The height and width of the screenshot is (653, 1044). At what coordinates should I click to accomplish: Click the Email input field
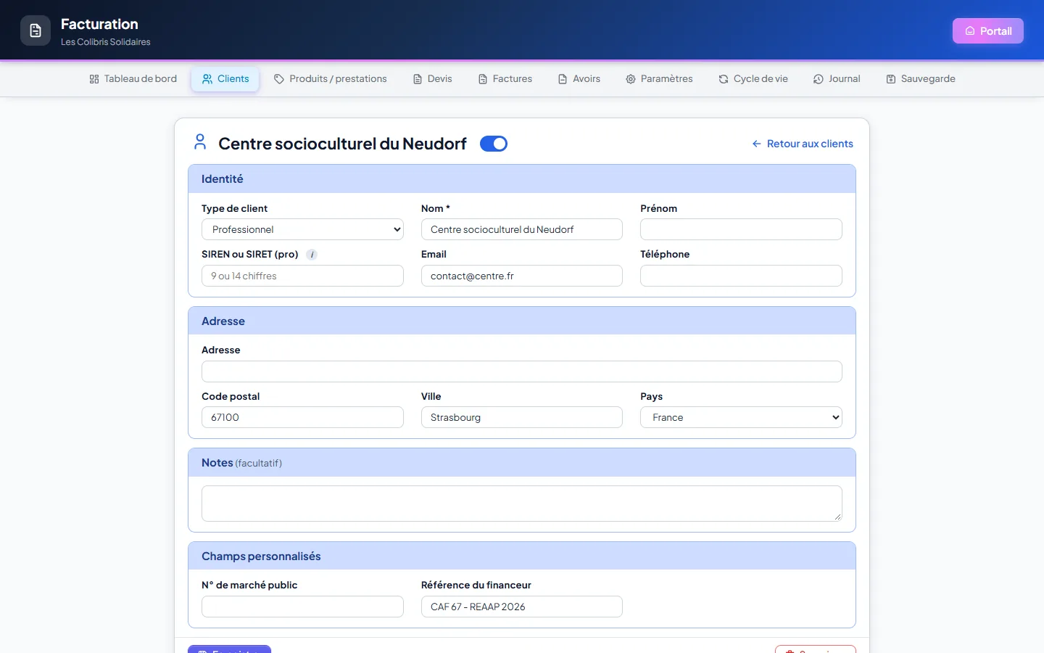tap(522, 276)
